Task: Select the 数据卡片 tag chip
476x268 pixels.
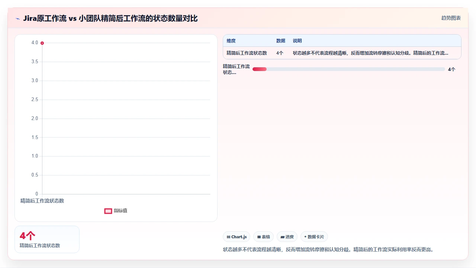Action: tap(314, 237)
